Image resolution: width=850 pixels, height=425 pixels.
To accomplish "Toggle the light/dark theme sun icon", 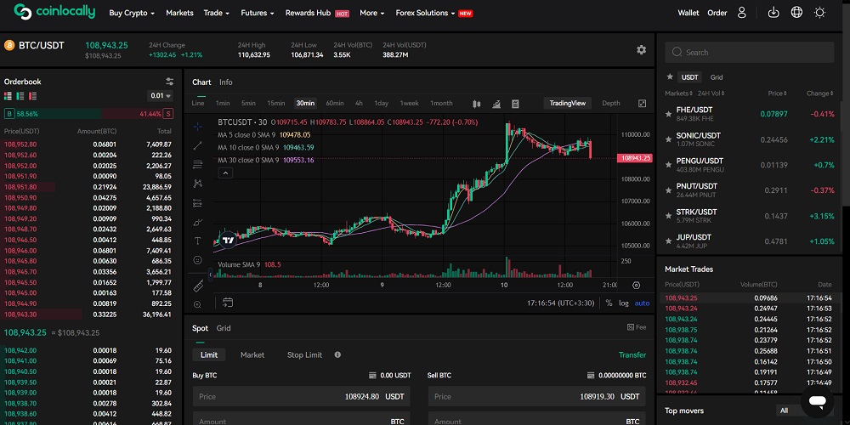I will pos(819,13).
